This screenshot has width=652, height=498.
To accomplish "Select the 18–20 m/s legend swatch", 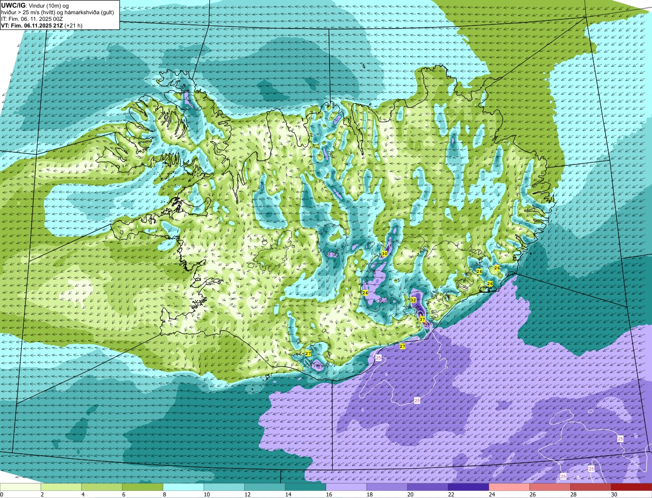I will (x=387, y=487).
